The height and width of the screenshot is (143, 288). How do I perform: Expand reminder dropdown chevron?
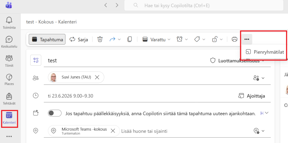pos(186,39)
